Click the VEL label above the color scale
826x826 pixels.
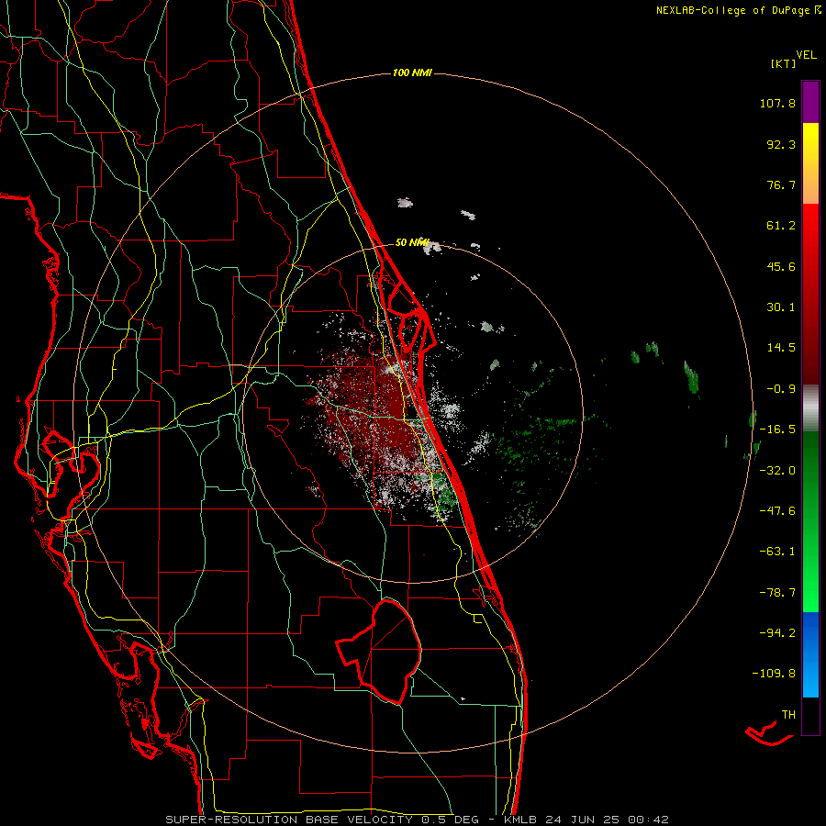point(806,54)
